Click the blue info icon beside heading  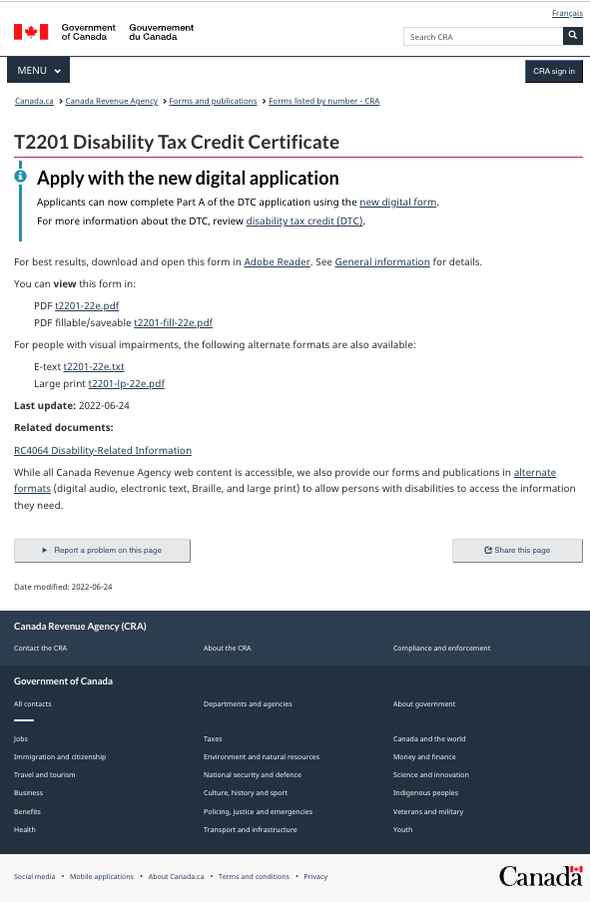[x=20, y=176]
